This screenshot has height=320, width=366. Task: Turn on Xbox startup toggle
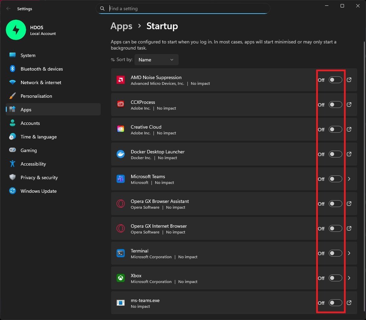[335, 278]
